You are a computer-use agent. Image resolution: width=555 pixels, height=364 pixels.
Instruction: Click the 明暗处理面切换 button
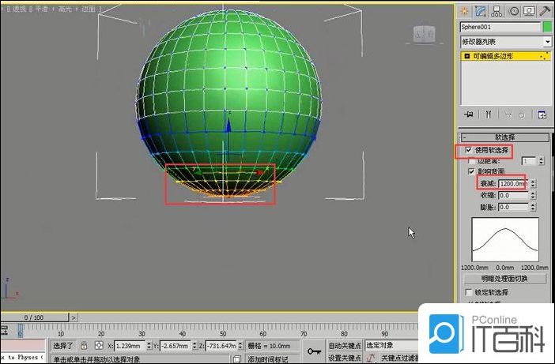tap(504, 278)
